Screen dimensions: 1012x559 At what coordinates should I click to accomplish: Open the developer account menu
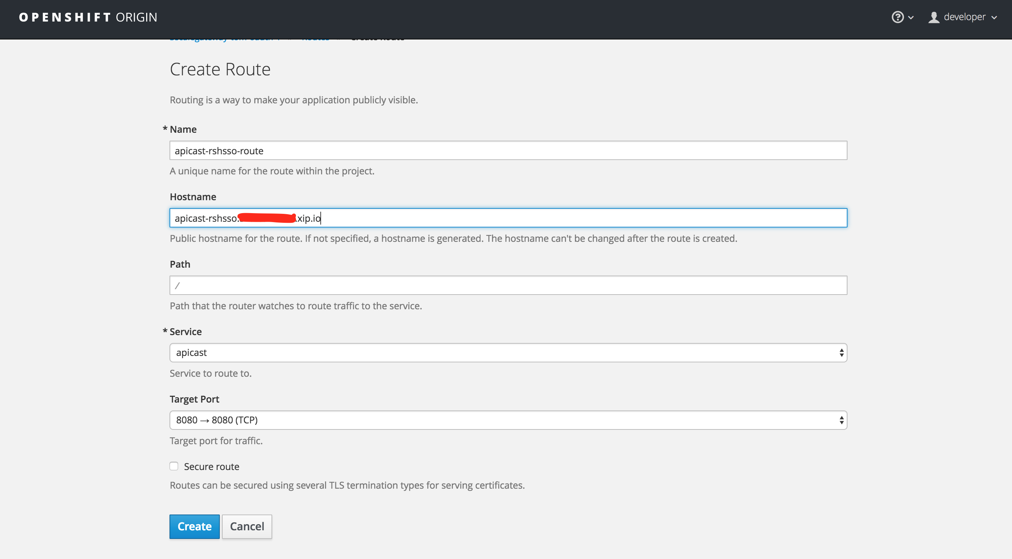[965, 17]
